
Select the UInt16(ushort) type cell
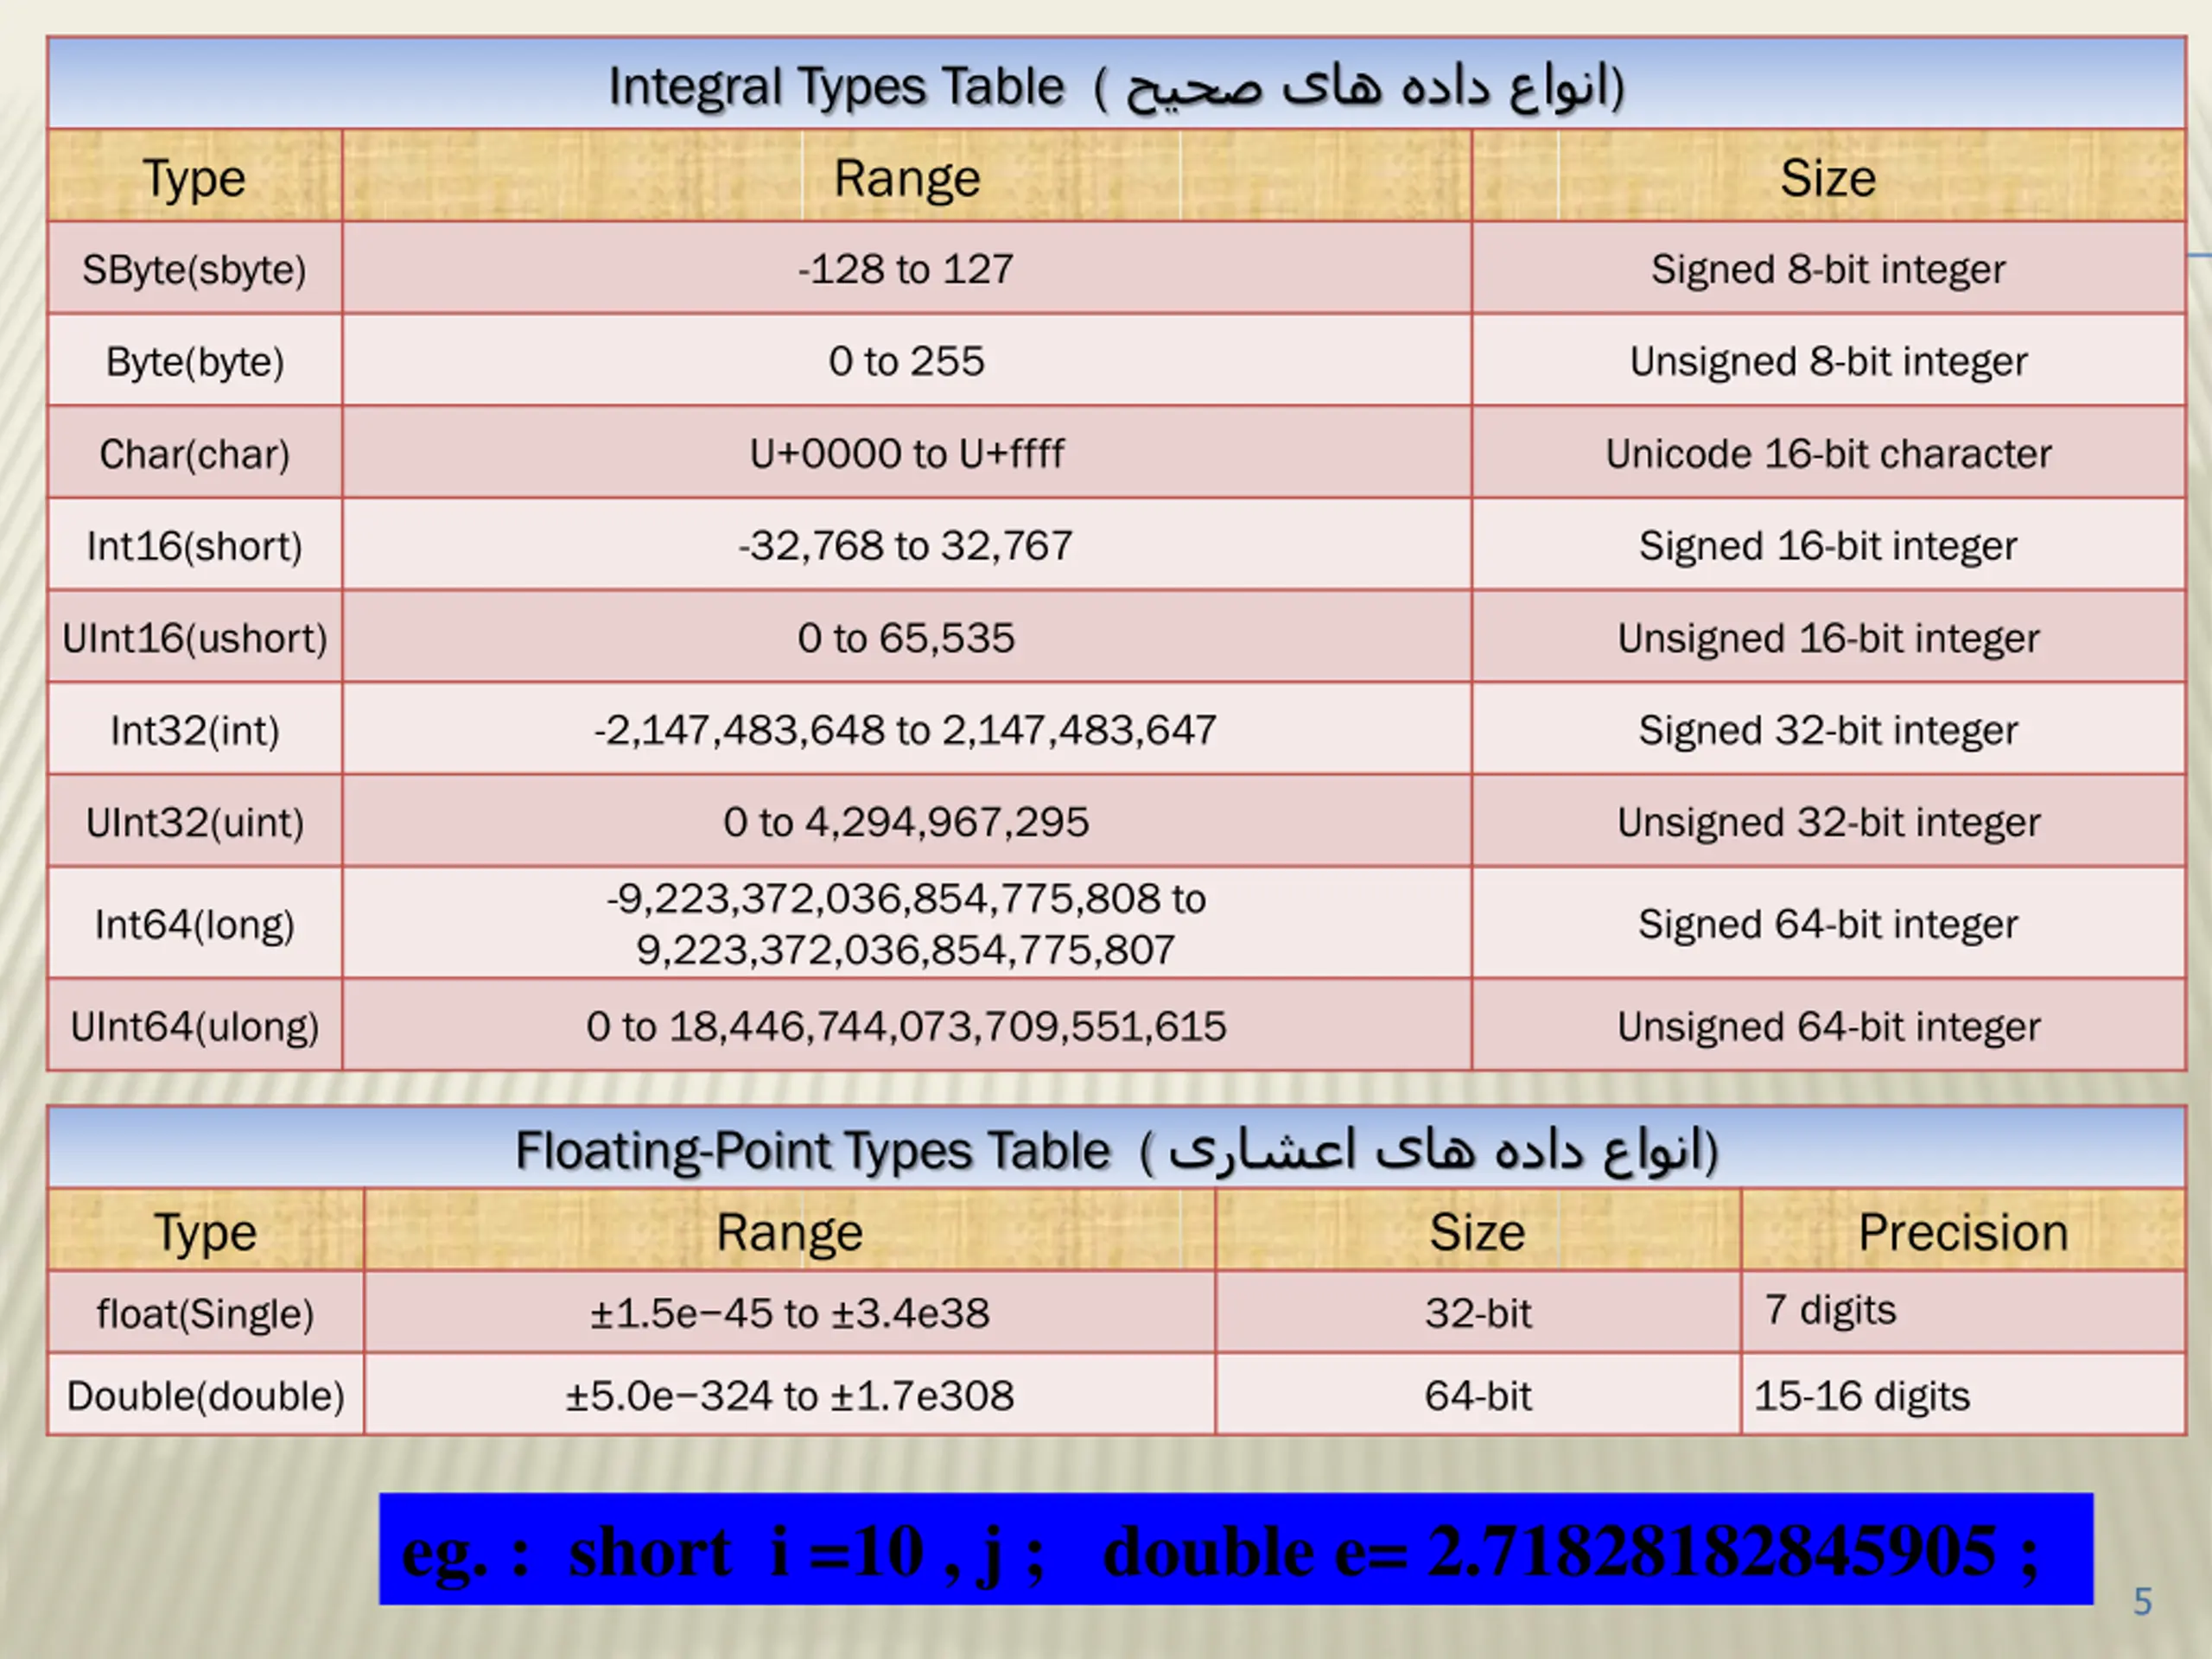195,636
